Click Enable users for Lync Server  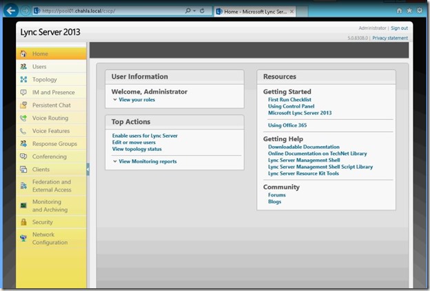coord(145,136)
